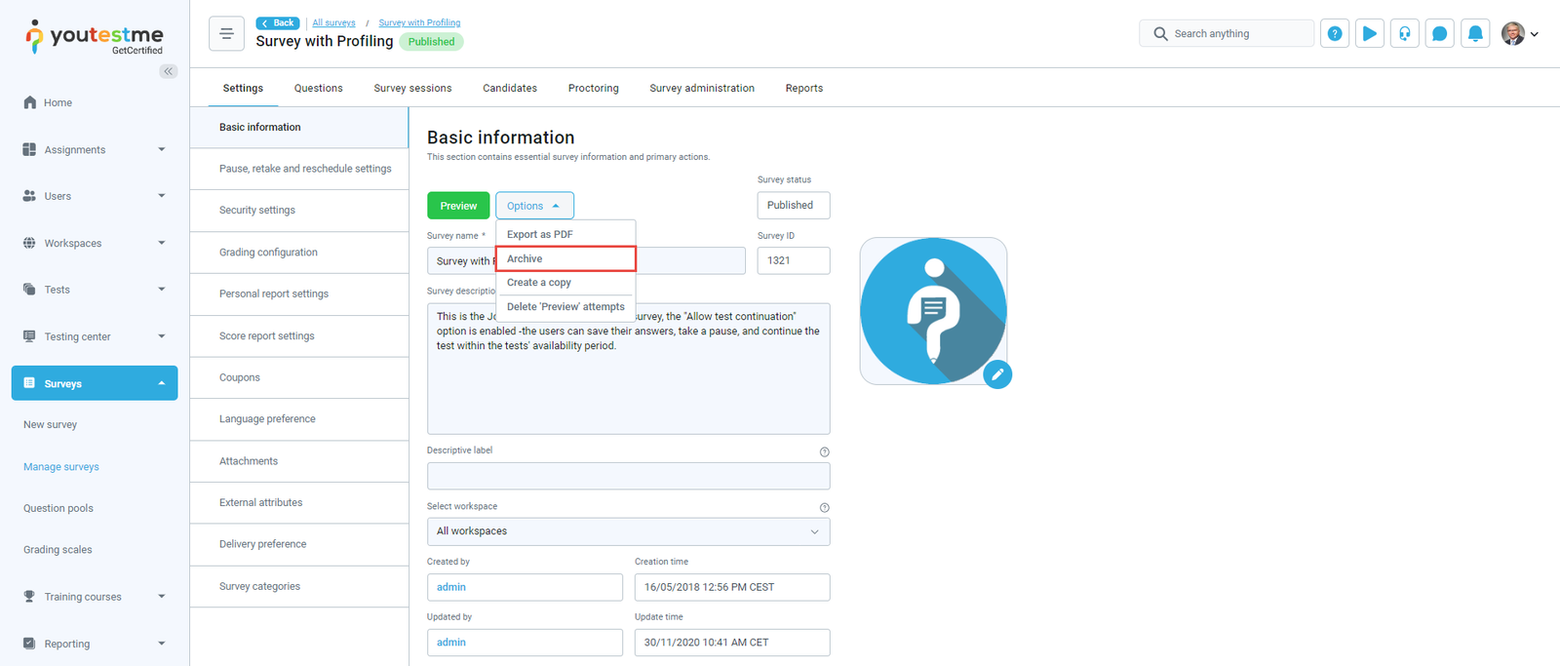Viewport: 1560px width, 666px height.
Task: Click the play video tutorial icon
Action: (x=1370, y=34)
